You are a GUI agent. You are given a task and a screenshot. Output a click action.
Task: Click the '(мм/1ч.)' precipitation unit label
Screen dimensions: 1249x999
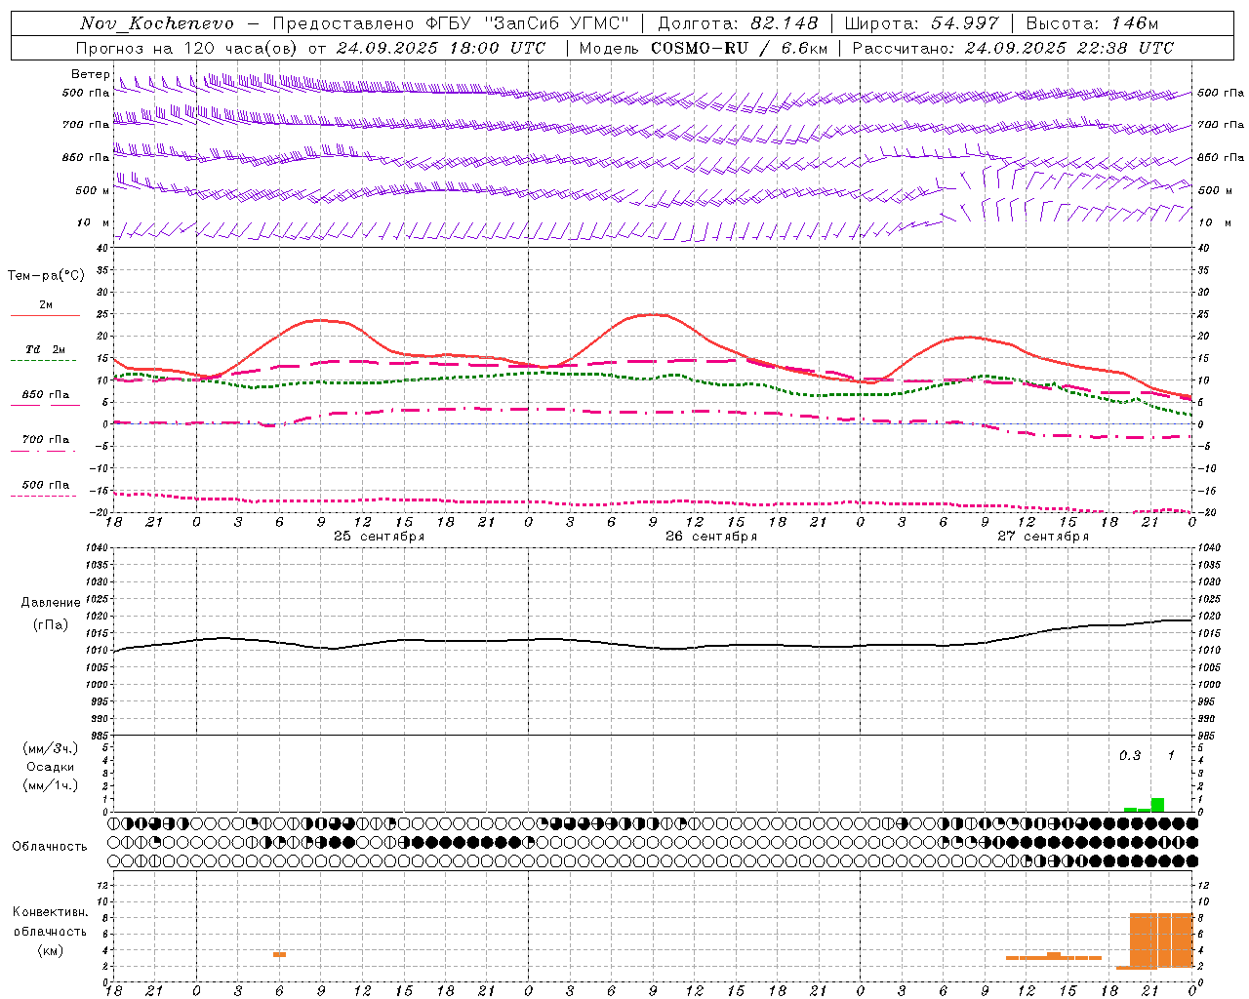51,785
